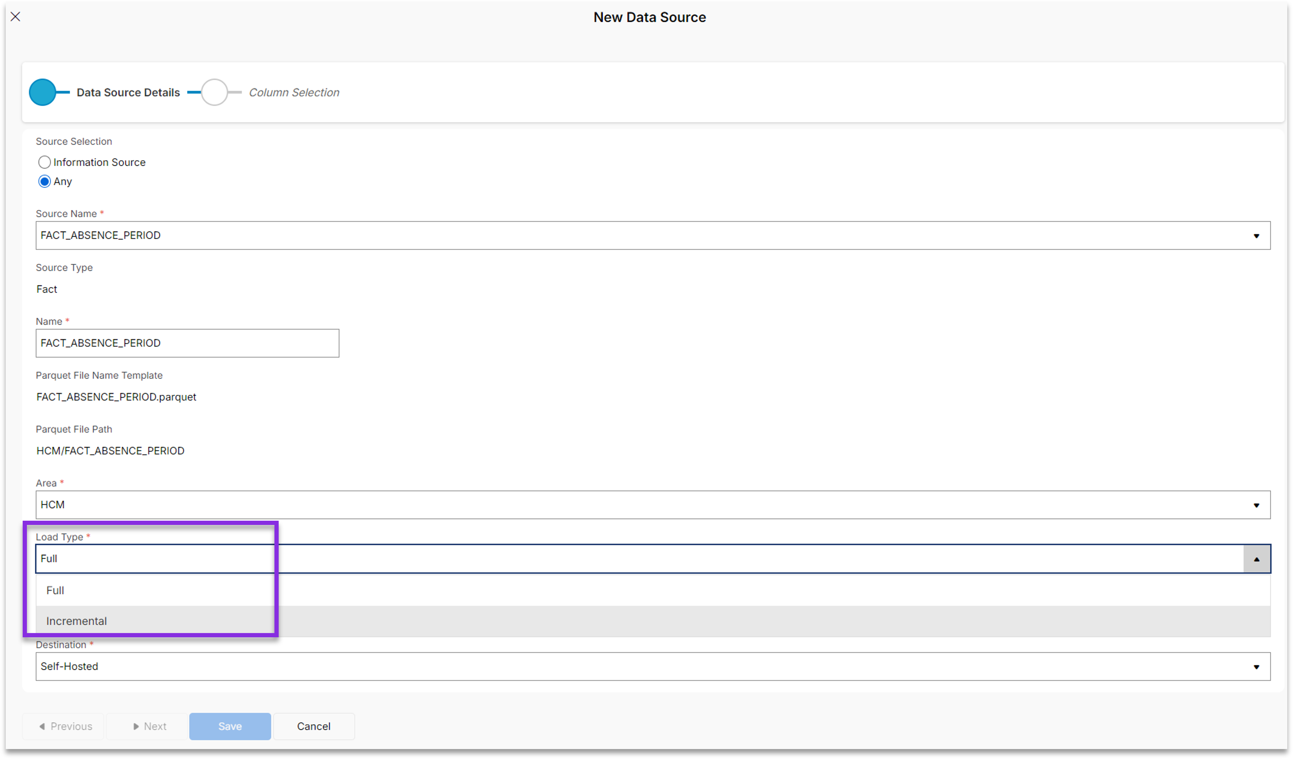
Task: Click the Data Source Details step label
Action: point(128,92)
